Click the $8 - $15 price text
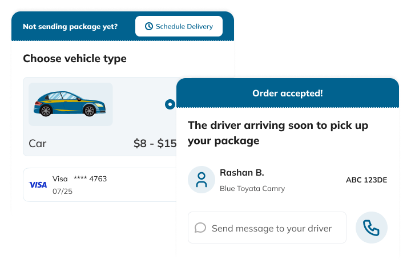 (155, 143)
